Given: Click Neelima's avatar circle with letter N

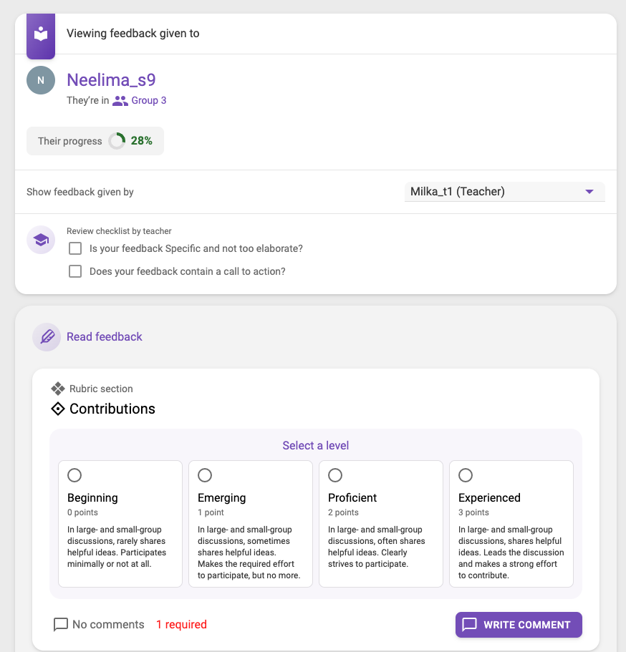Looking at the screenshot, I should (x=41, y=80).
